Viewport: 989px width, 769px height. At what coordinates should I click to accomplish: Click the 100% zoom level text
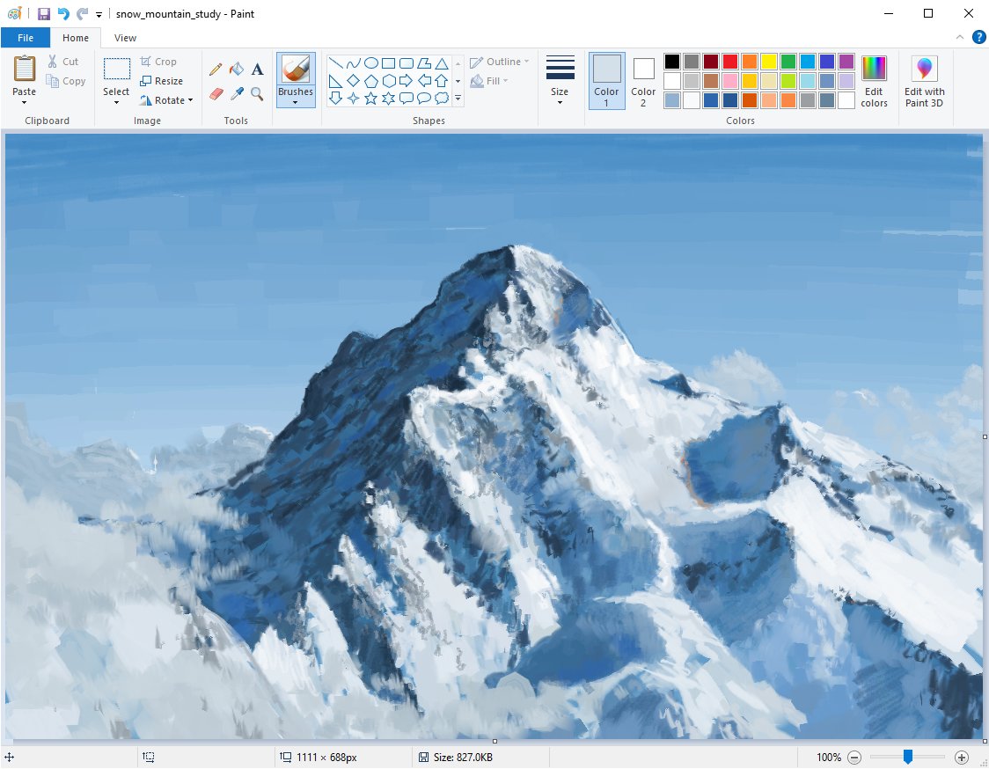829,757
